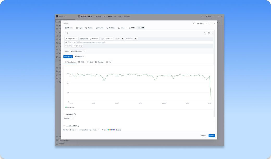Image resolution: width=271 pixels, height=159 pixels.
Task: Switch to the Issues tab
Action: [x=122, y=28]
